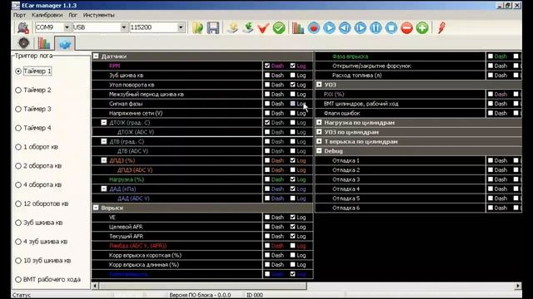Click the blue pause button
This screenshot has height=299, width=533.
(x=376, y=27)
